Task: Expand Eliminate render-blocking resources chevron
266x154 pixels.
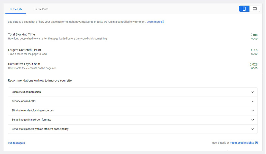Action: 253,111
